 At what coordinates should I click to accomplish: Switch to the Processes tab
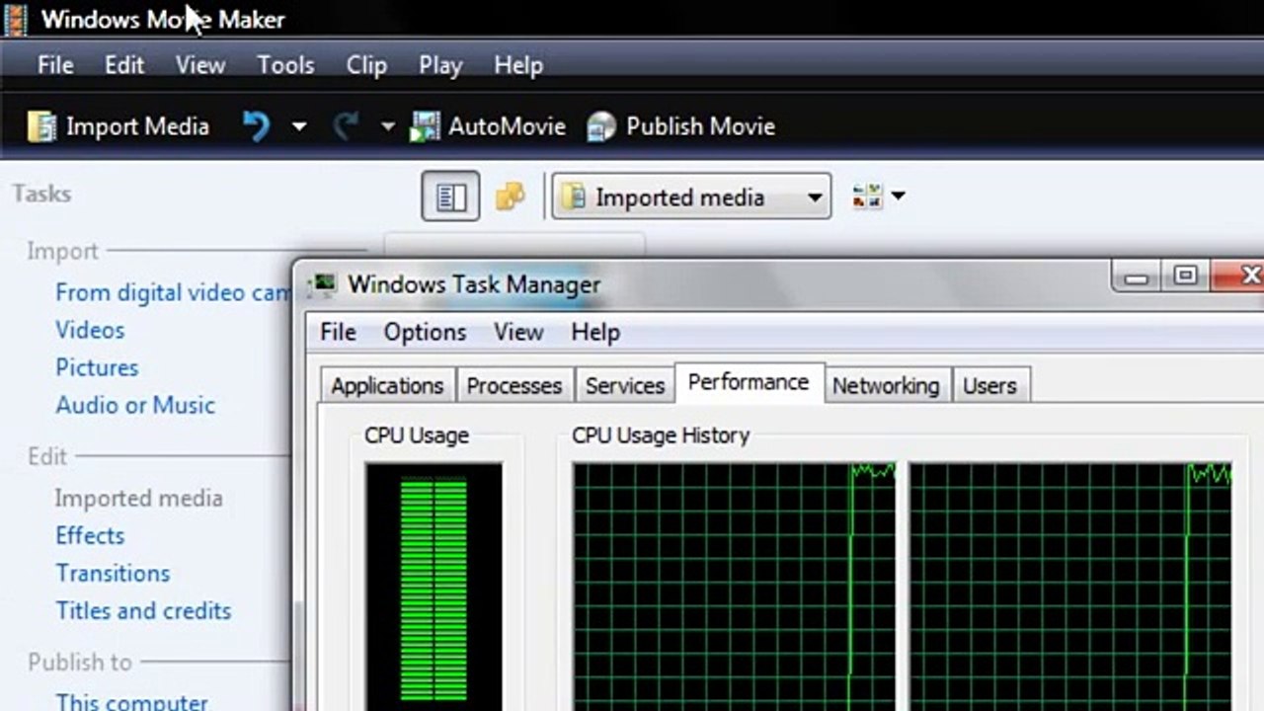(514, 385)
